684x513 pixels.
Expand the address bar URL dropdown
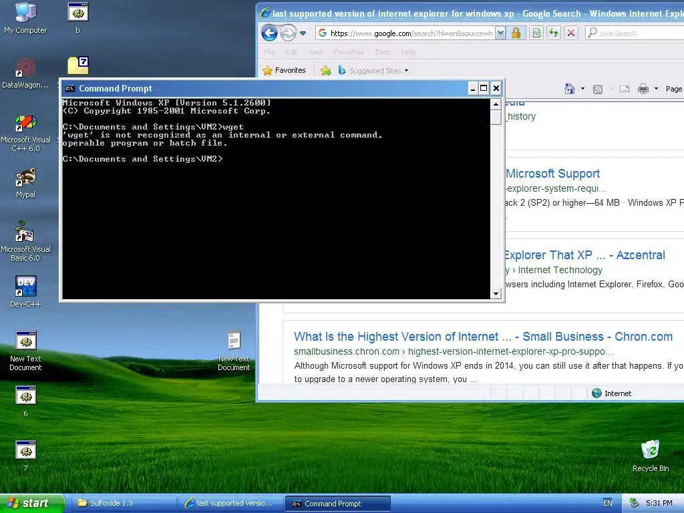501,33
